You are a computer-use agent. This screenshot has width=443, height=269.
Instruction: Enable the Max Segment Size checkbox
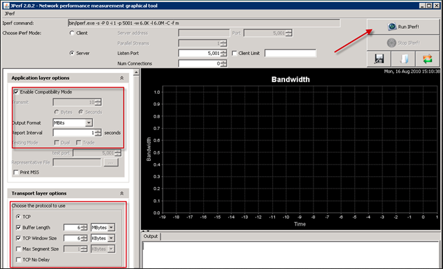pos(19,249)
